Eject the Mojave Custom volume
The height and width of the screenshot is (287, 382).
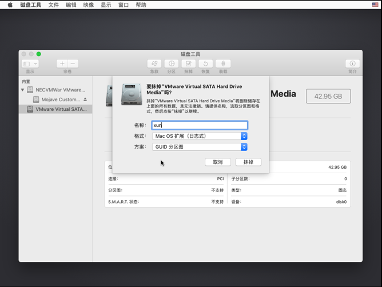pyautogui.click(x=85, y=99)
